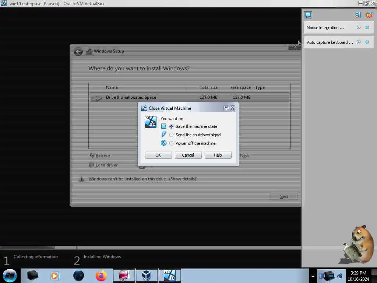The width and height of the screenshot is (377, 283).
Task: Click the Total size column header
Action: 208,88
